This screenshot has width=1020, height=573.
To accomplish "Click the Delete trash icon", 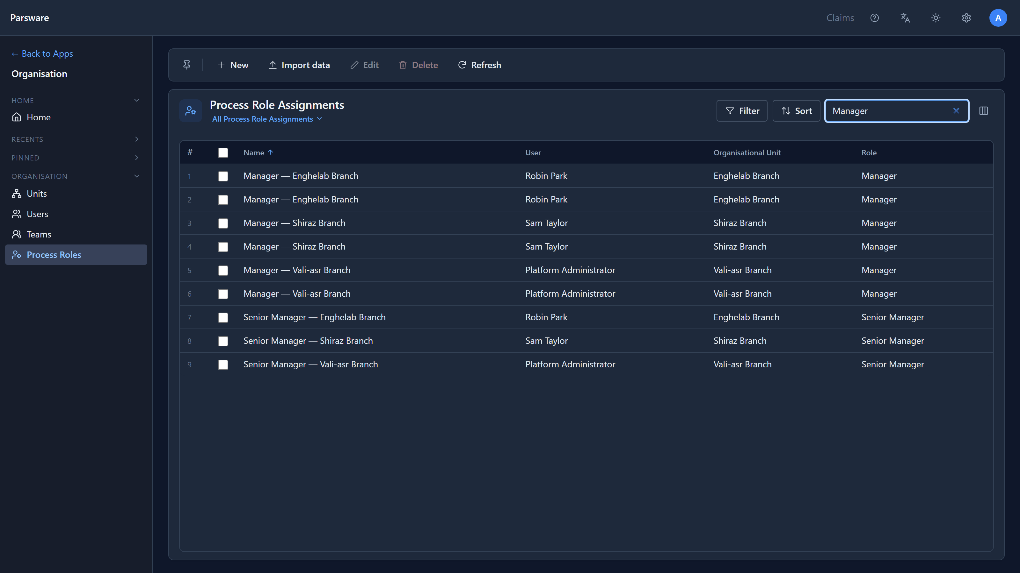I will pyautogui.click(x=403, y=65).
